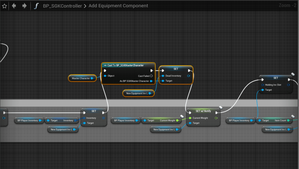Navigate forward with the right arrow
Screen dimensions: 299x169
pyautogui.click(x=25, y=6)
